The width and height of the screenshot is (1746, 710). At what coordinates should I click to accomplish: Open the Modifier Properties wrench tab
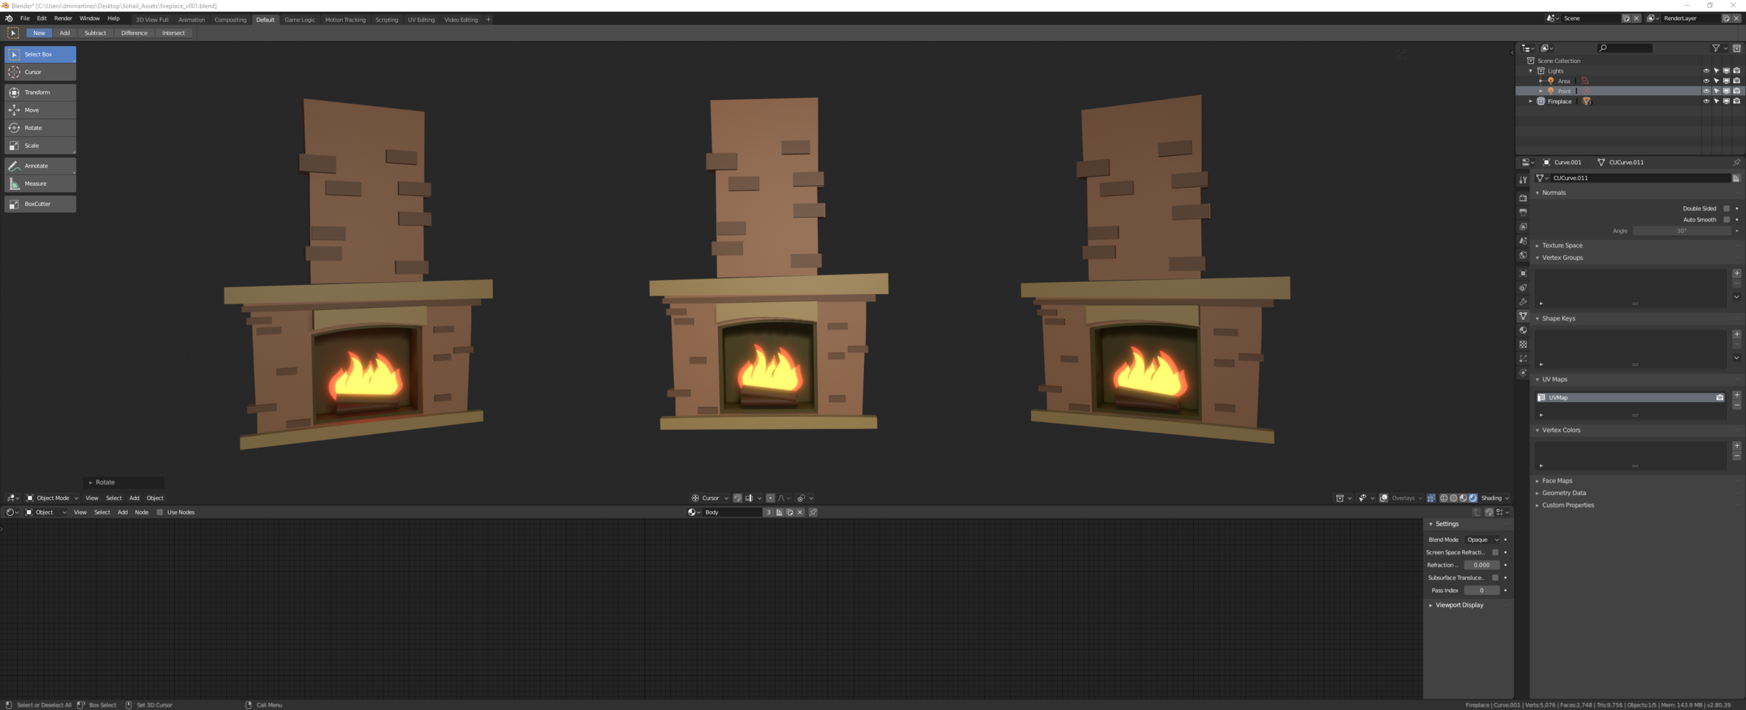click(x=1523, y=300)
